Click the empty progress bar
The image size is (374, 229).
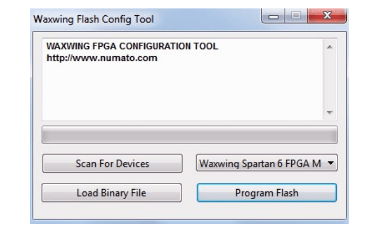coord(189,135)
